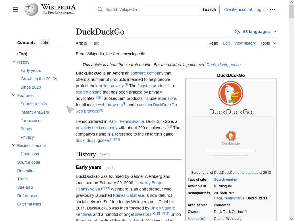Click the magnifier icon in search box

point(100,9)
